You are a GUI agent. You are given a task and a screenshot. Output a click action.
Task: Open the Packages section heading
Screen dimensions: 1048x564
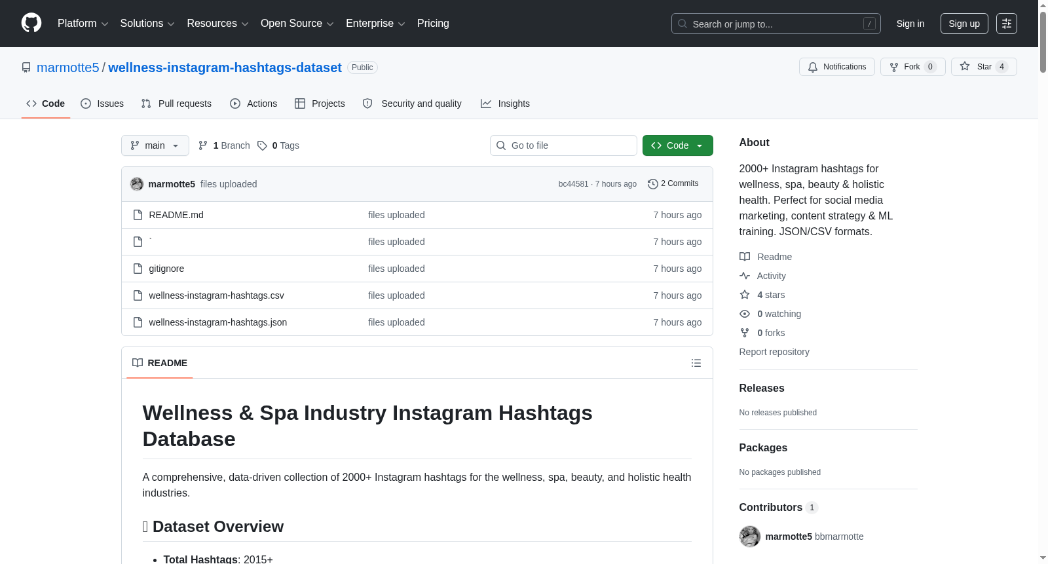point(763,448)
